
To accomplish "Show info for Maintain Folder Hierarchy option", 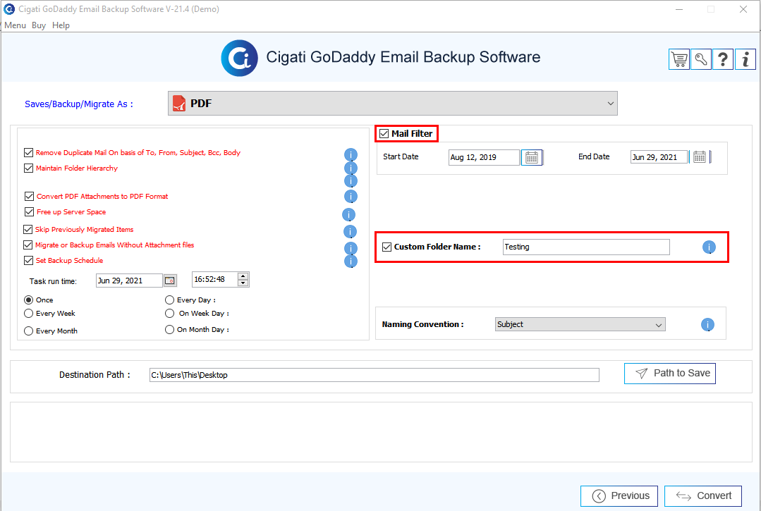I will 351,168.
